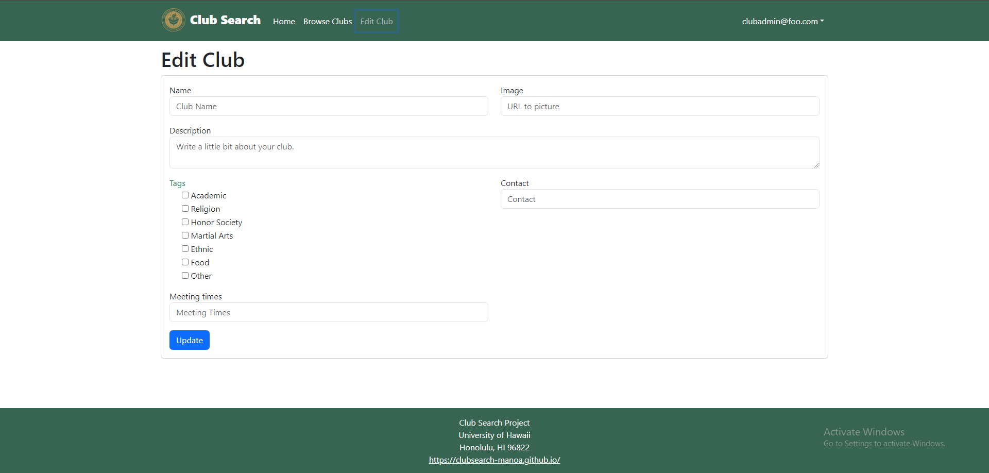Image resolution: width=989 pixels, height=473 pixels.
Task: Click the University seal logo icon
Action: point(174,20)
